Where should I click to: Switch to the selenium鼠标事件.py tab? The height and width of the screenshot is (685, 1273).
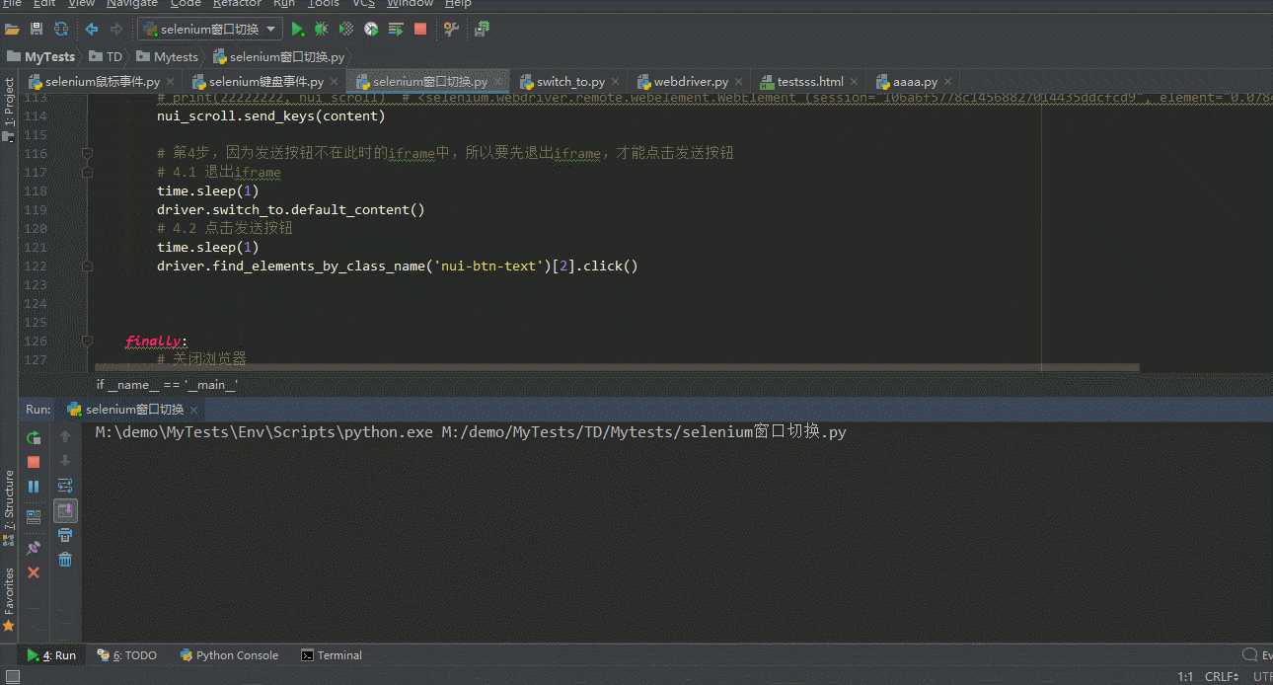click(x=103, y=82)
